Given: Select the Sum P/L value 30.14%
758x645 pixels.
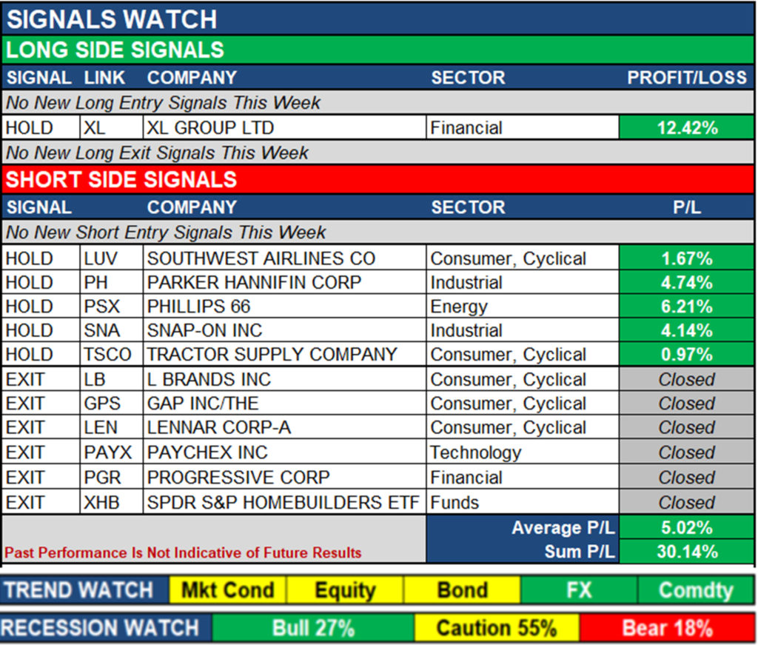Looking at the screenshot, I should 686,552.
